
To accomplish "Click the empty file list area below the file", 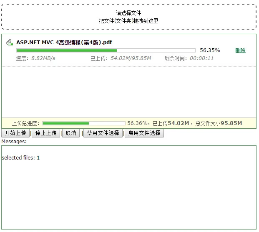I will (x=129, y=92).
